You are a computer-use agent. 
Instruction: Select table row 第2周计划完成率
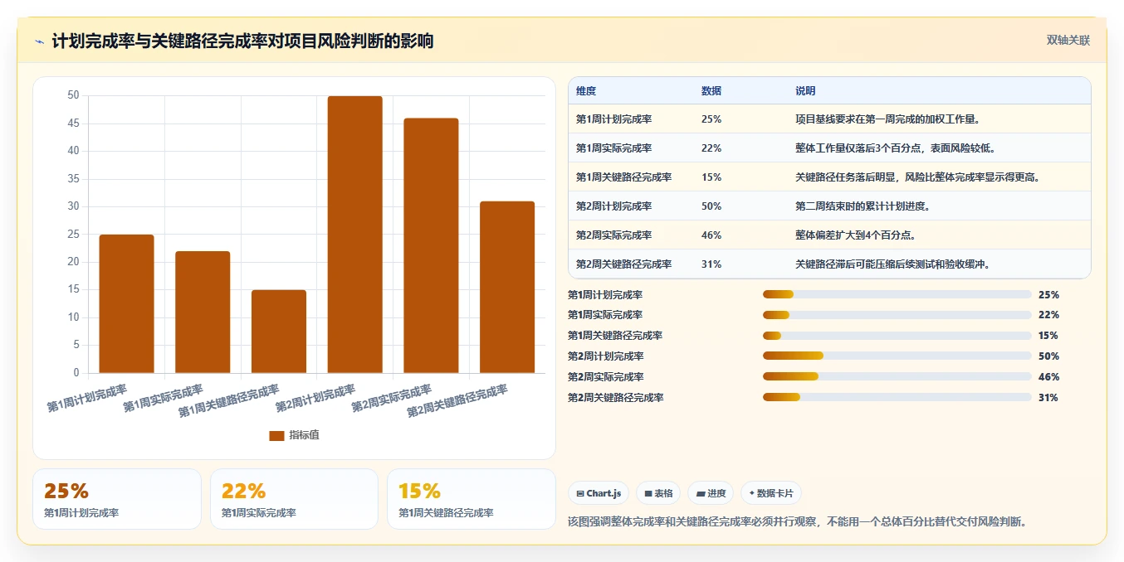(x=829, y=206)
